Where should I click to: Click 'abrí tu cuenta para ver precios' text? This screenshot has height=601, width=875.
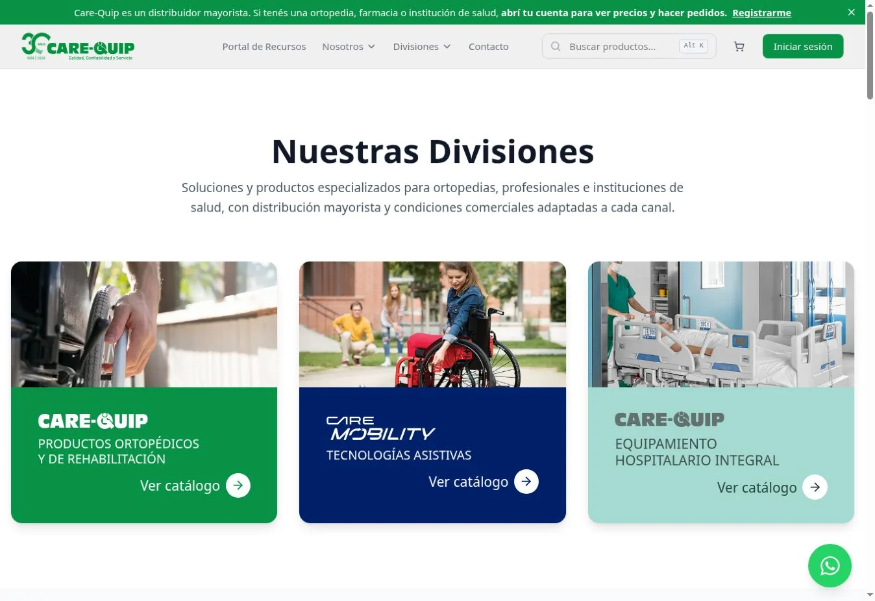pos(574,13)
